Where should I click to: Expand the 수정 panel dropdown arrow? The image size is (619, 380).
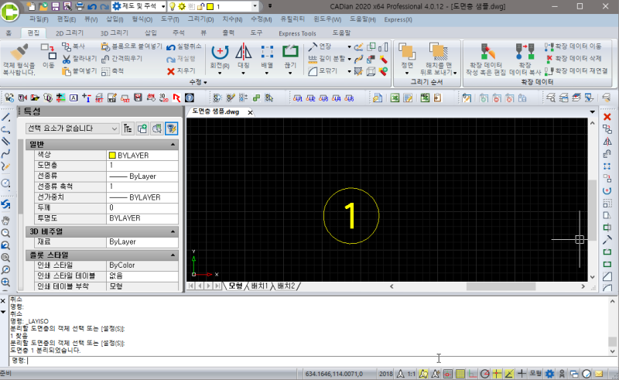[205, 82]
